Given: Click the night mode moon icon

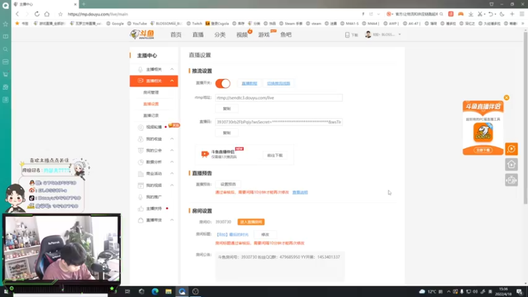Looking at the screenshot, I should [502, 14].
